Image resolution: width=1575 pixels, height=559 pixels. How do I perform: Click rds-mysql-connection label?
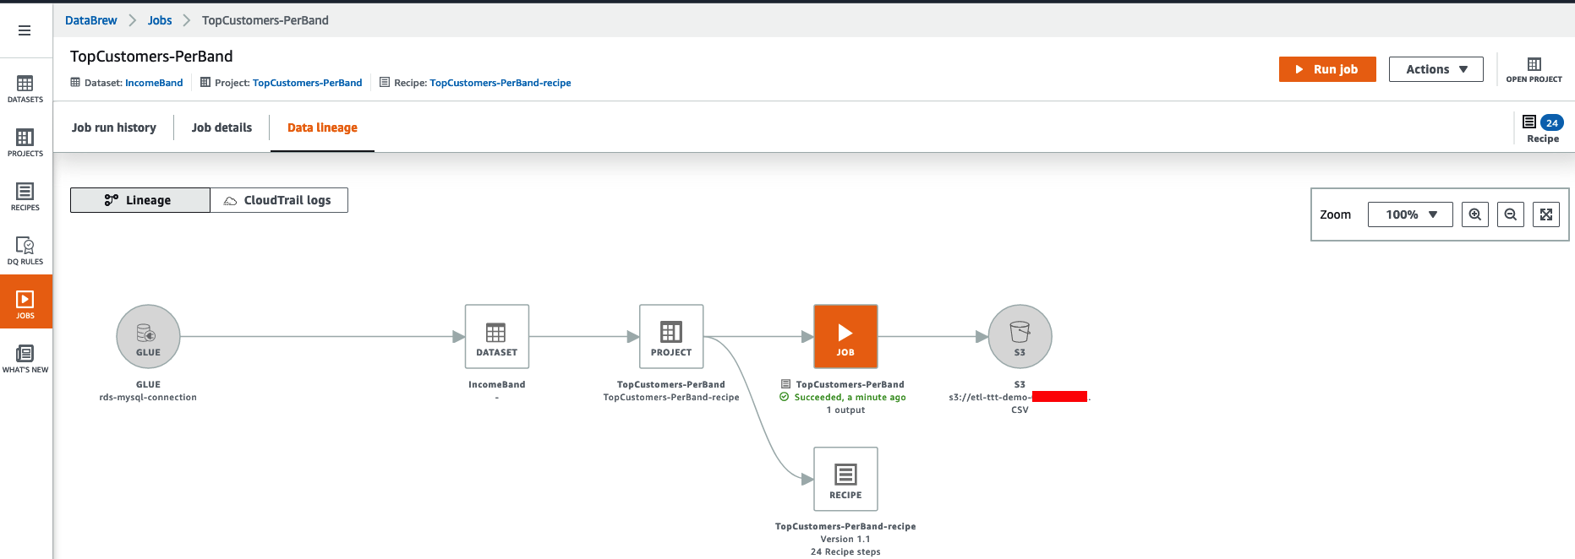click(x=148, y=398)
